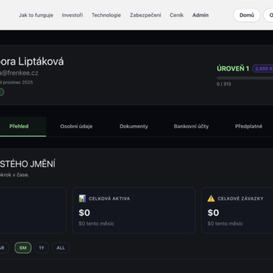This screenshot has height=273, width=273.
Task: Click the Domů button
Action: point(247,15)
